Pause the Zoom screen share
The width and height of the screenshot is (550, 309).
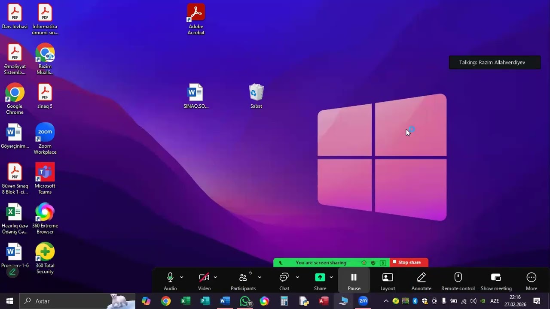tap(354, 281)
